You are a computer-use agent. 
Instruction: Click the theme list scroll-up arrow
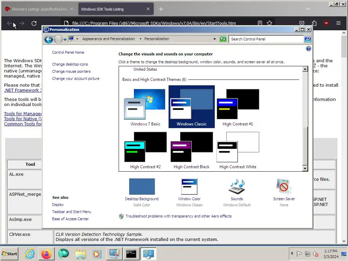click(305, 69)
